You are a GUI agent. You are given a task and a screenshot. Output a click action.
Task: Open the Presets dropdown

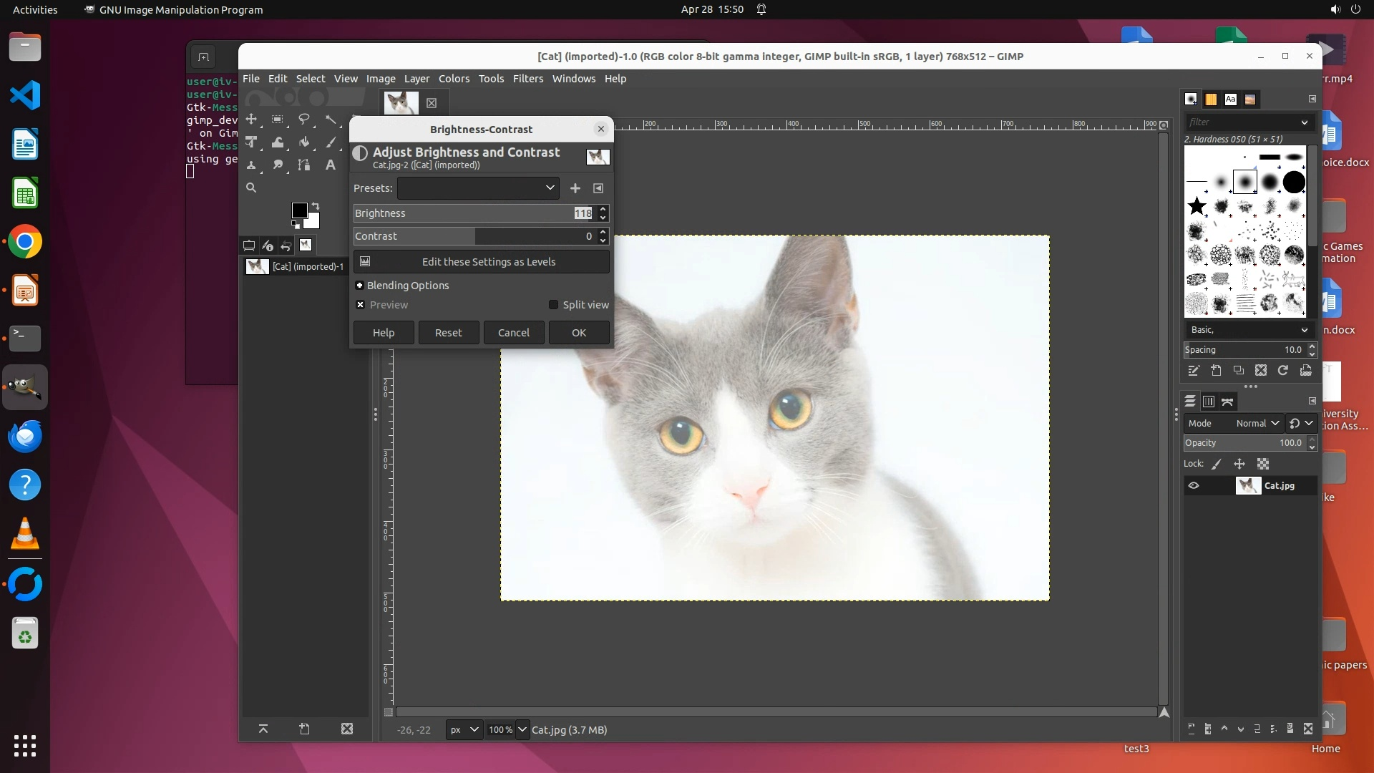coord(478,188)
